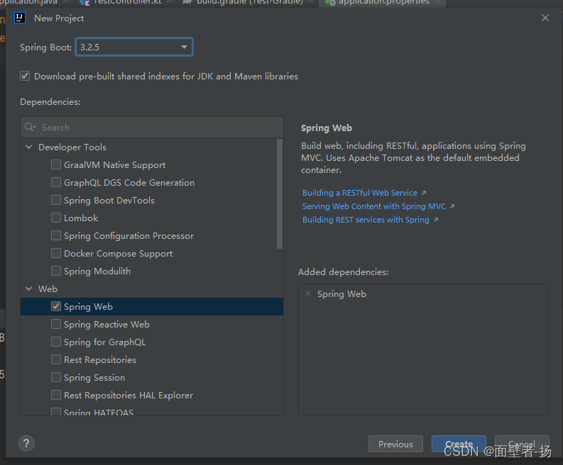Viewport: 563px width, 465px height.
Task: Switch to build.gradle editor tab behind dialog
Action: point(249,3)
